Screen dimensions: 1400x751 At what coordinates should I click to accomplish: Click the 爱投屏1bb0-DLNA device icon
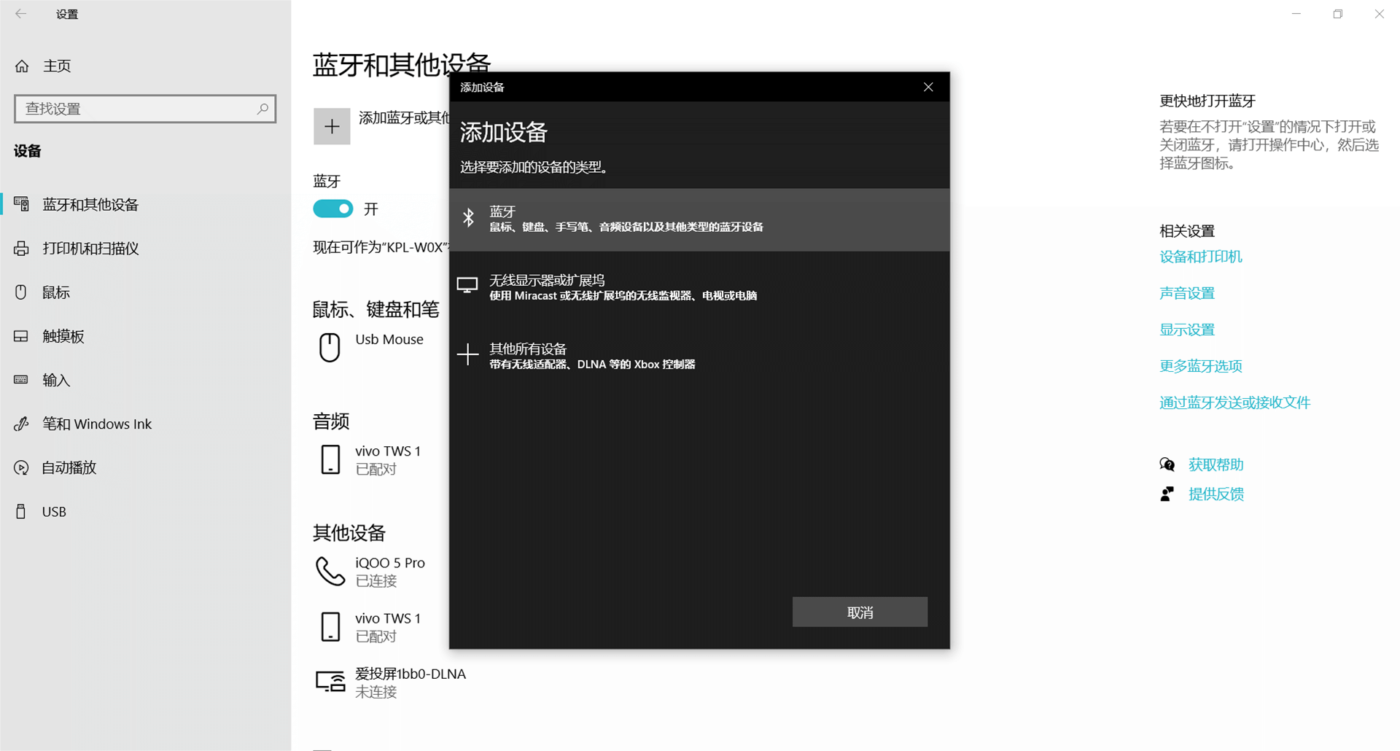coord(330,682)
